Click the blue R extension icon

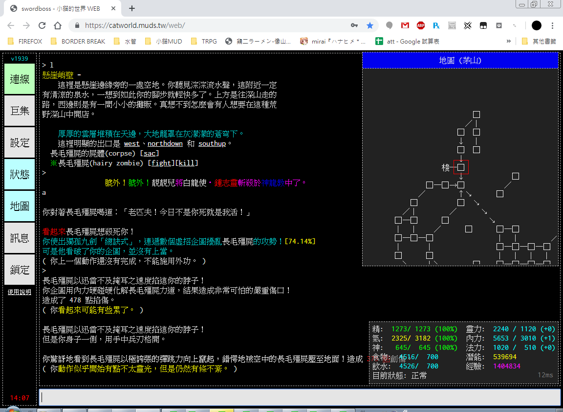436,25
